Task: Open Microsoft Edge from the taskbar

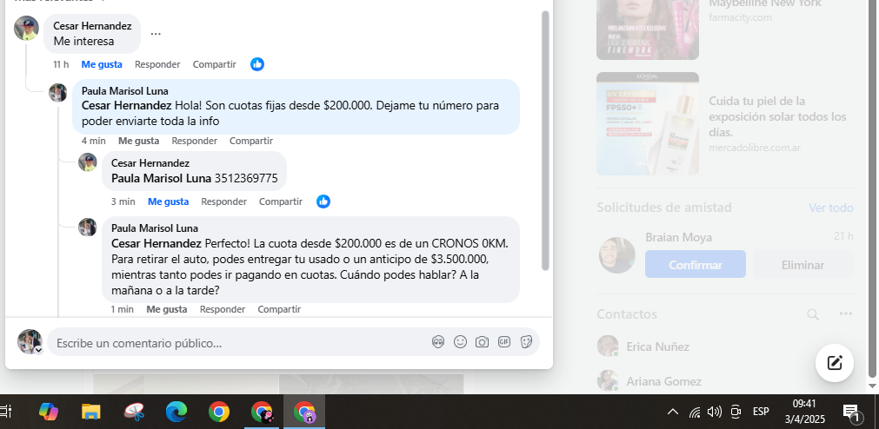Action: [x=176, y=412]
